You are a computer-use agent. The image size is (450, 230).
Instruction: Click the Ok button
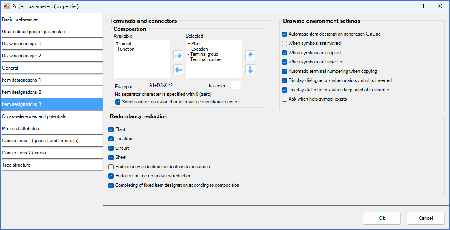tap(382, 218)
